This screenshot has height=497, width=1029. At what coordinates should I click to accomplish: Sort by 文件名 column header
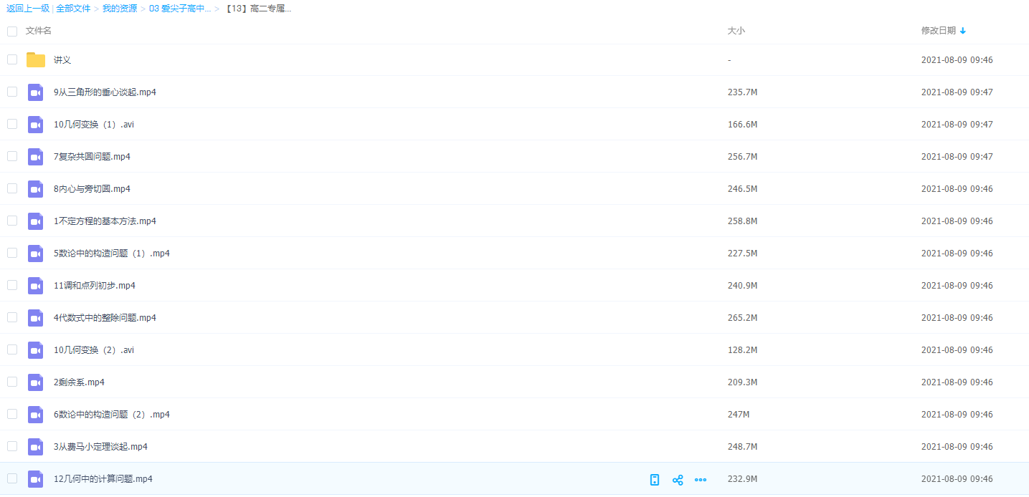pyautogui.click(x=39, y=31)
